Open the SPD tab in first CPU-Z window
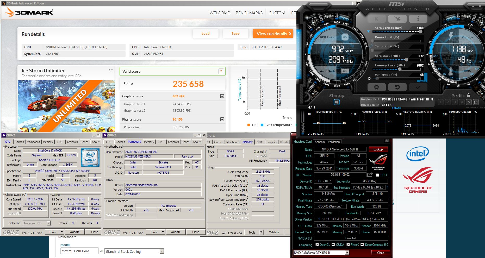The width and height of the screenshot is (485, 258). click(60, 142)
